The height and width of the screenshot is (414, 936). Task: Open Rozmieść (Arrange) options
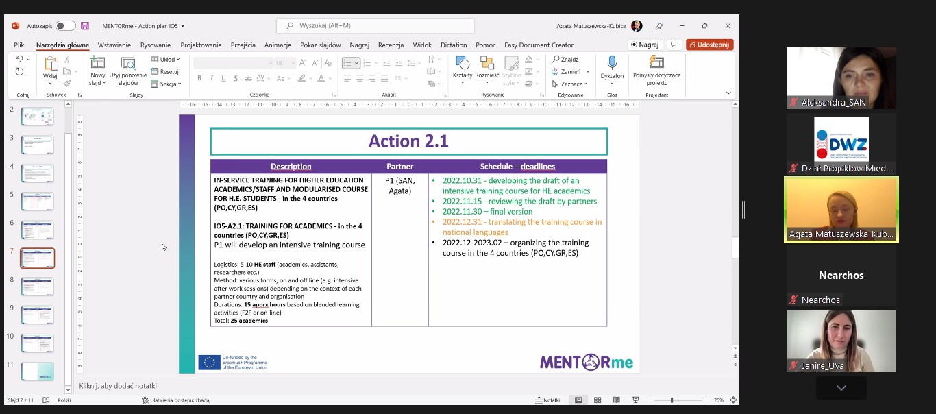(x=487, y=70)
